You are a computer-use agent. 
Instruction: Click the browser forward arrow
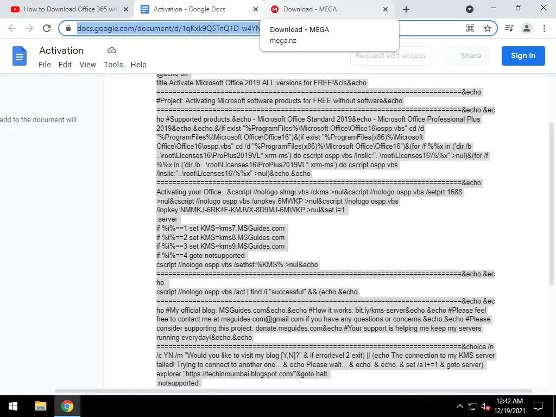(29, 28)
